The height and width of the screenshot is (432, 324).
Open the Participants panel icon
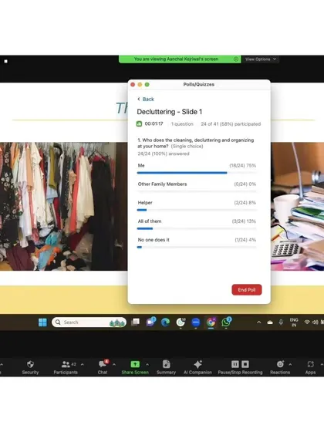click(66, 364)
